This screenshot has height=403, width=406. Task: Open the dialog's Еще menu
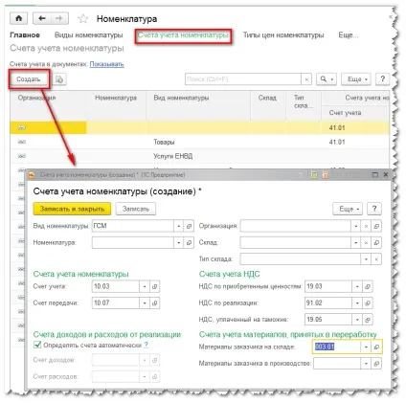pyautogui.click(x=348, y=209)
